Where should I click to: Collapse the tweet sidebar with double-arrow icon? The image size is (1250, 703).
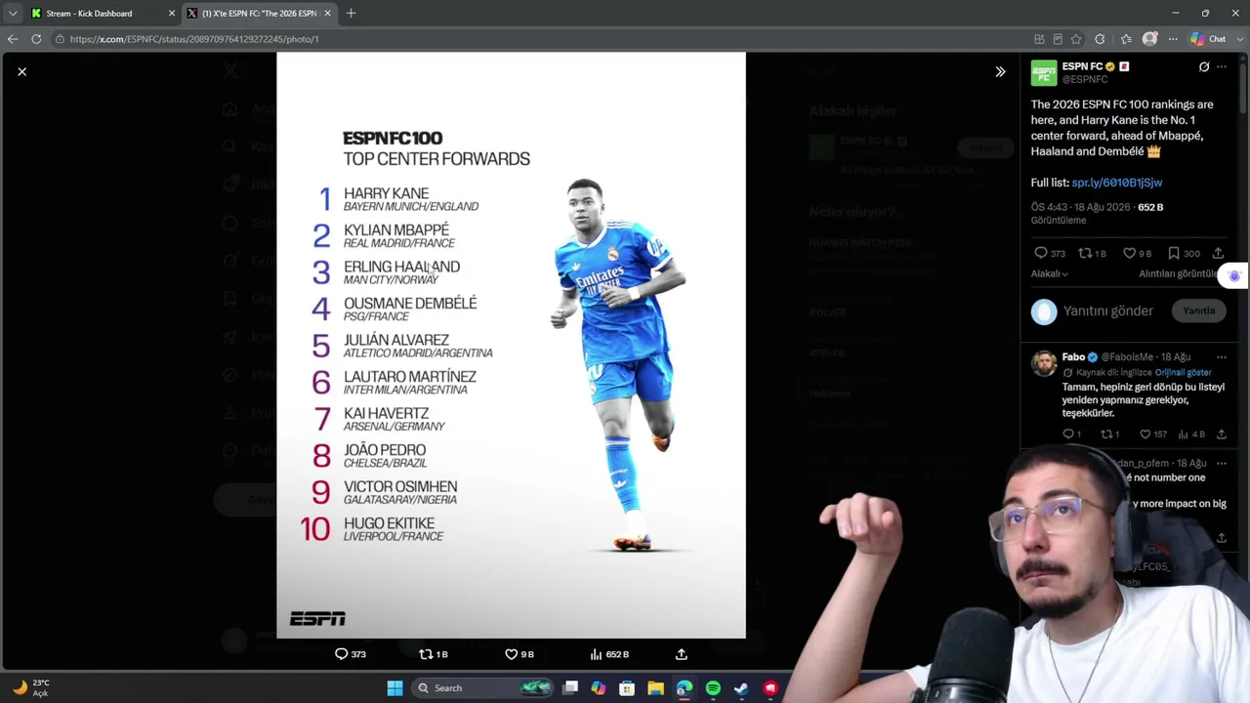pos(1000,71)
